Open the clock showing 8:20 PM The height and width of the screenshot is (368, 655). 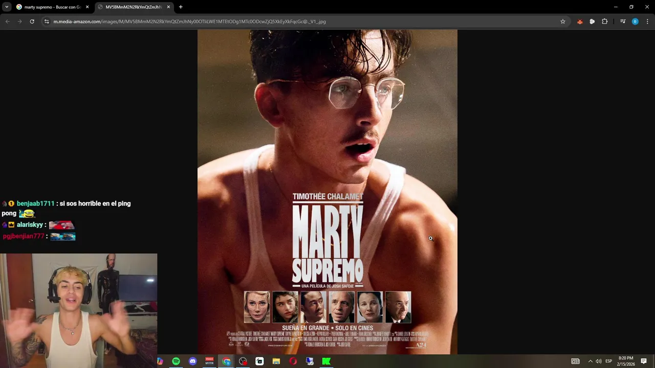[626, 361]
